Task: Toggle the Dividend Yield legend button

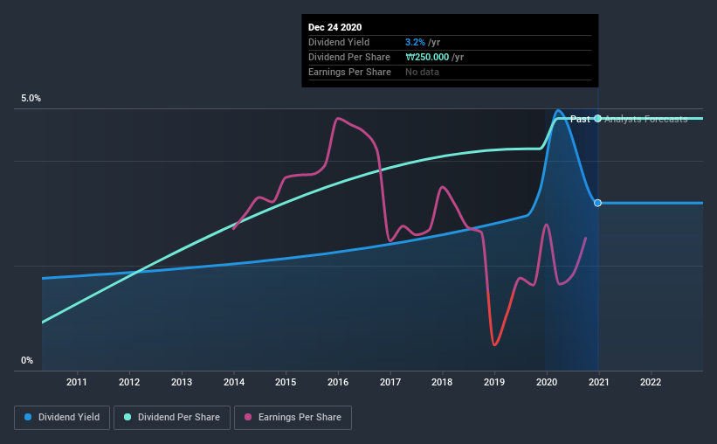Action: click(x=62, y=418)
